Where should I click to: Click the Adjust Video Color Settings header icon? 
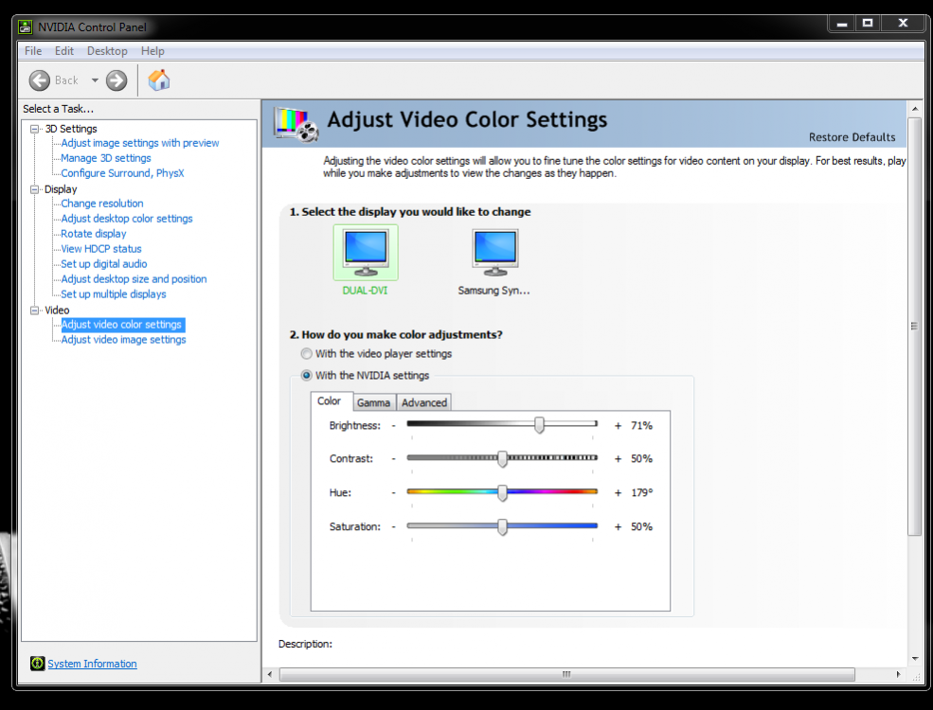pyautogui.click(x=296, y=124)
